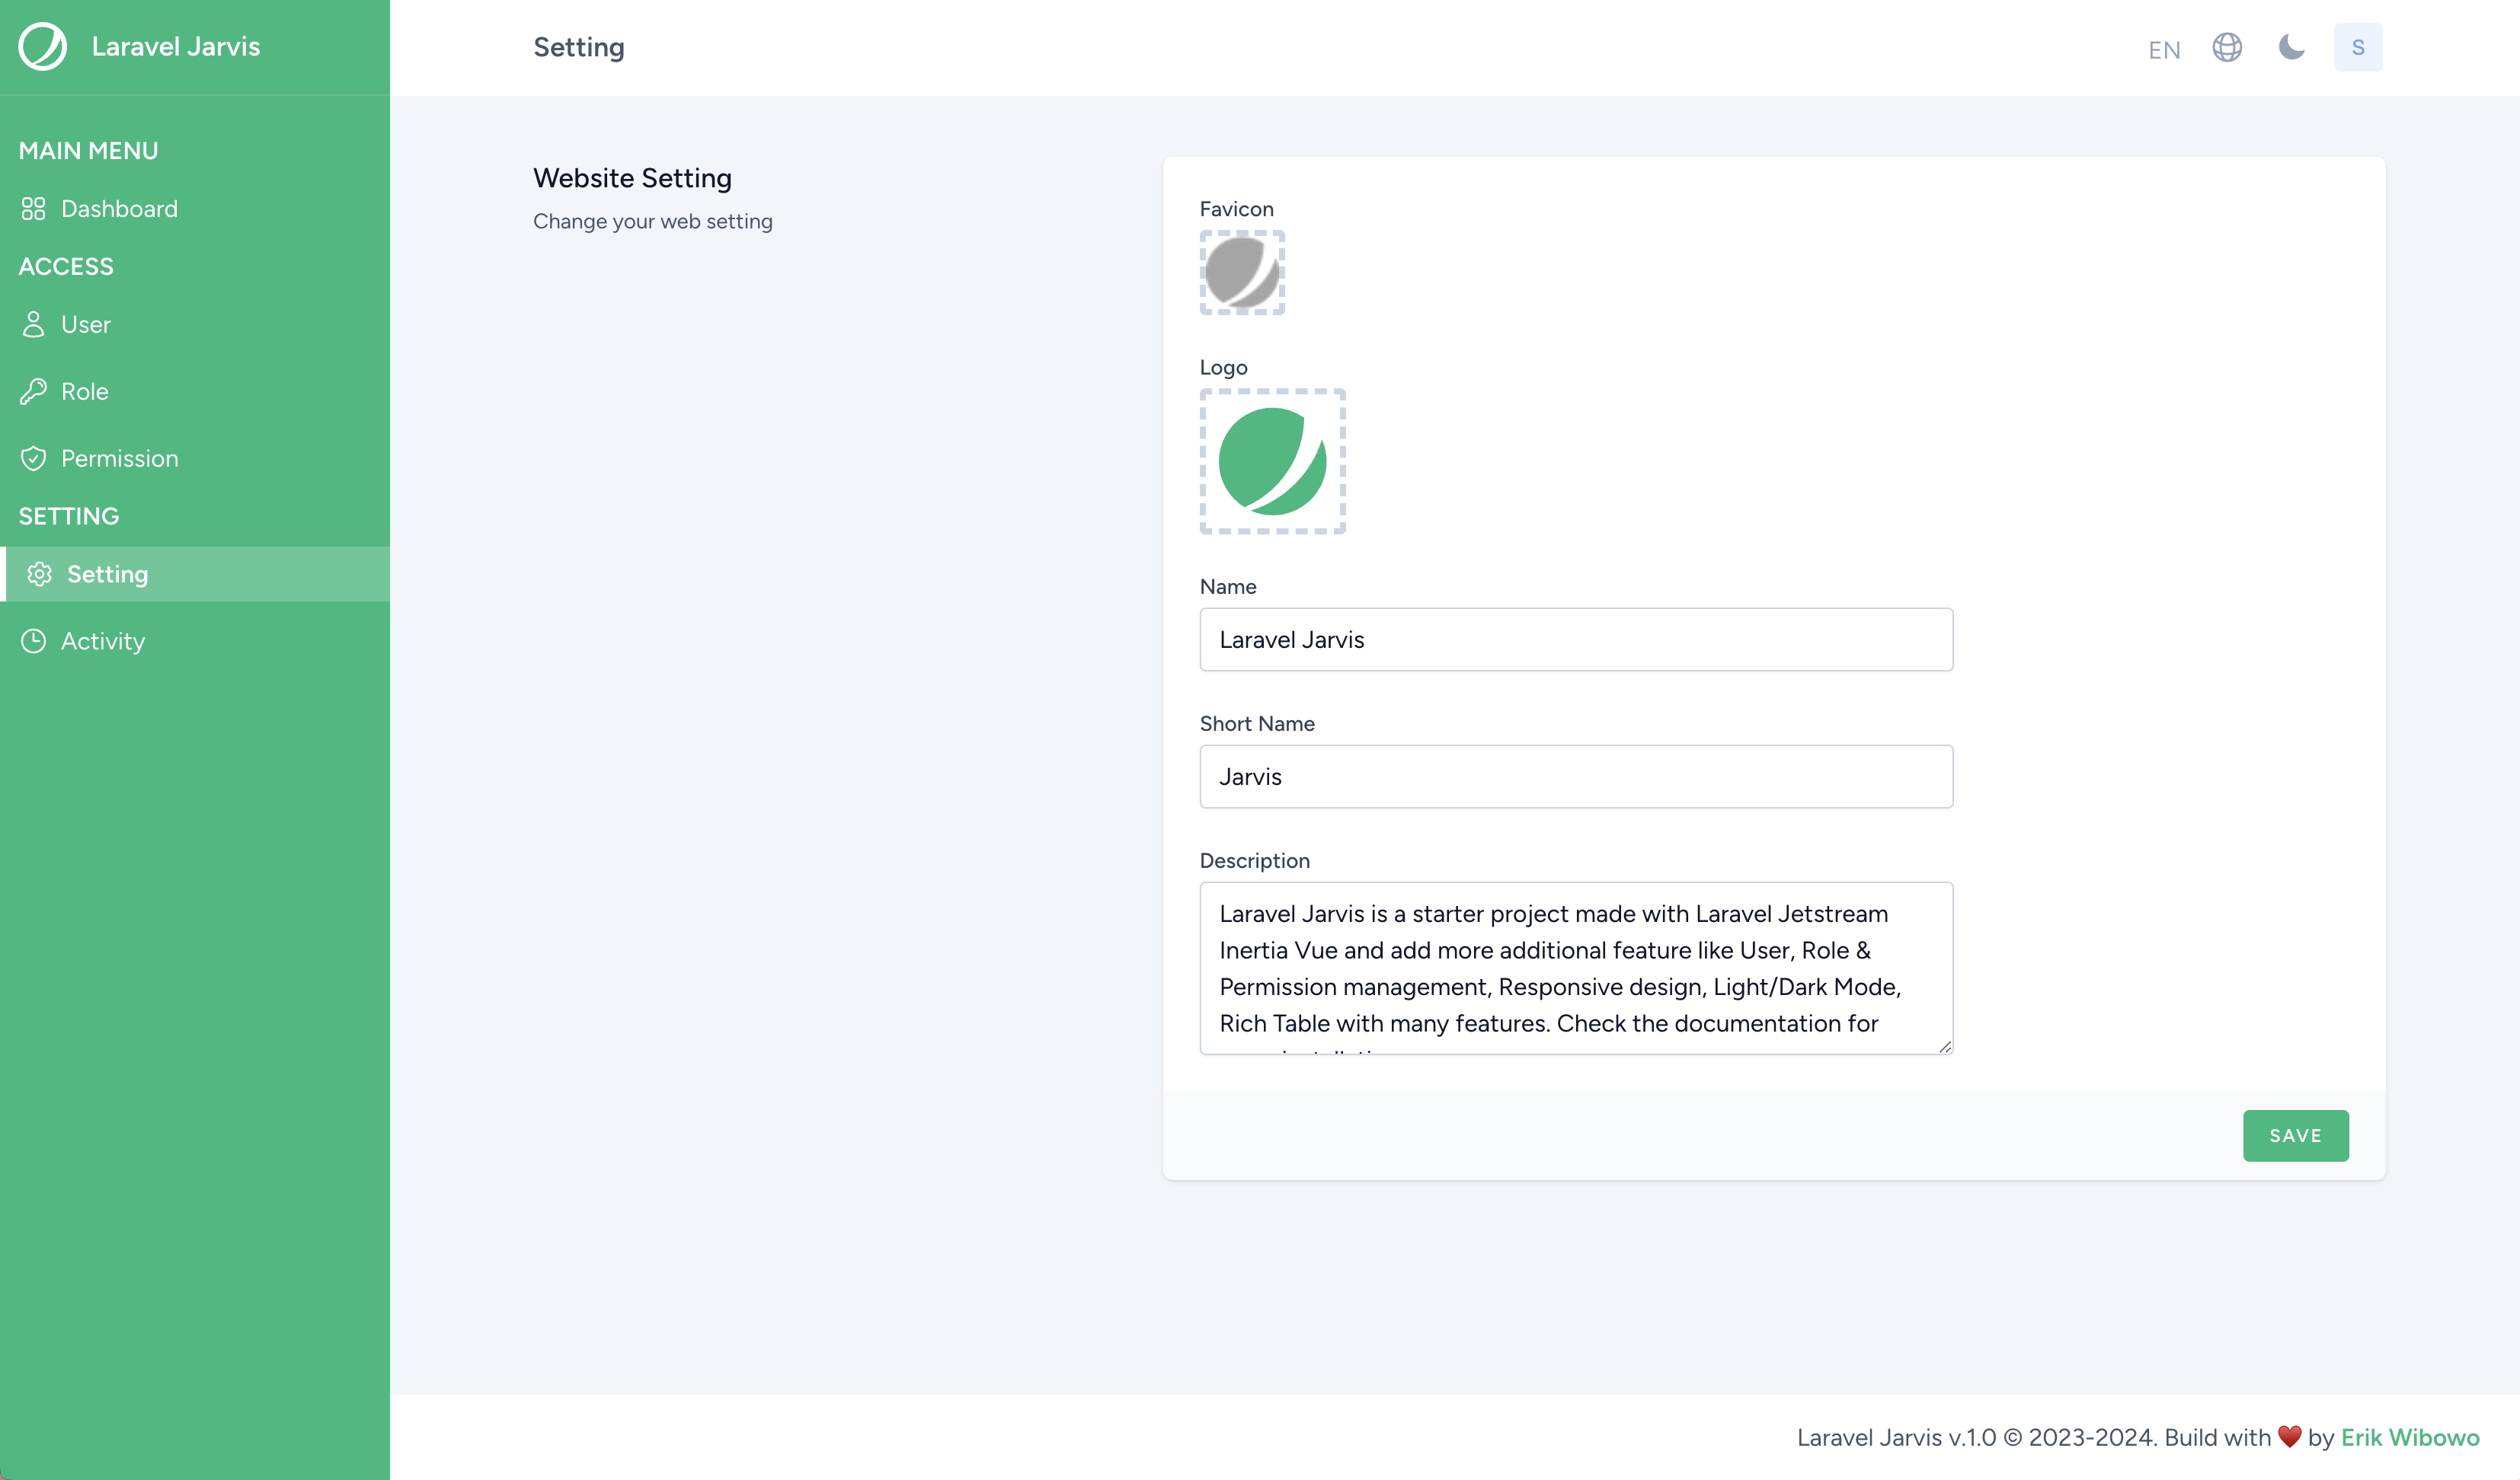Click the Favicon upload thumbnail

(1242, 273)
